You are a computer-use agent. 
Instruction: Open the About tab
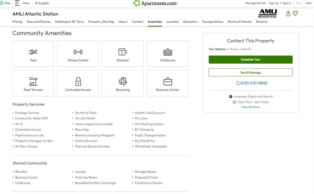123,22
